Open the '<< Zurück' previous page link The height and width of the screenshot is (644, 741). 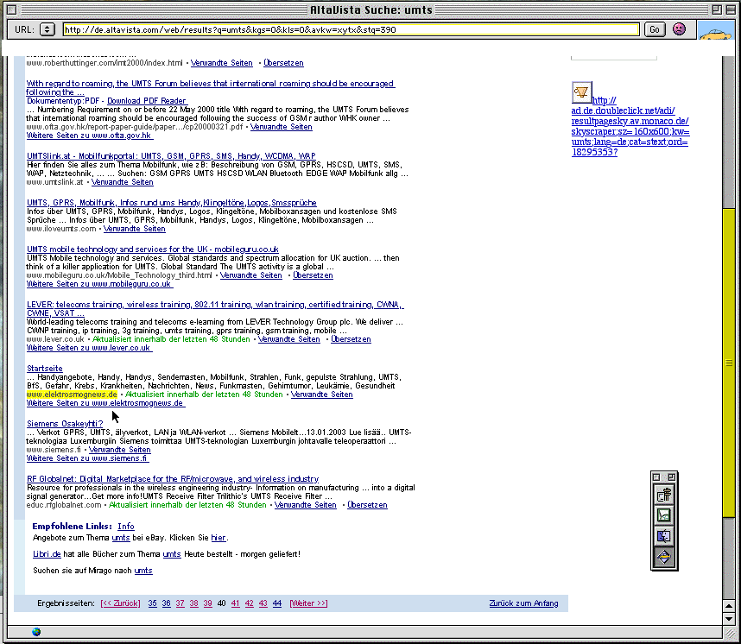[x=120, y=603]
